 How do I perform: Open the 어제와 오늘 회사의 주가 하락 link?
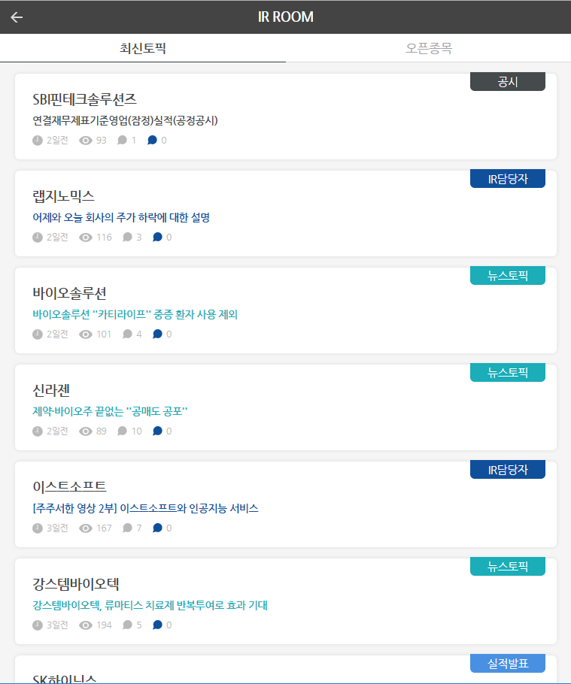(121, 218)
